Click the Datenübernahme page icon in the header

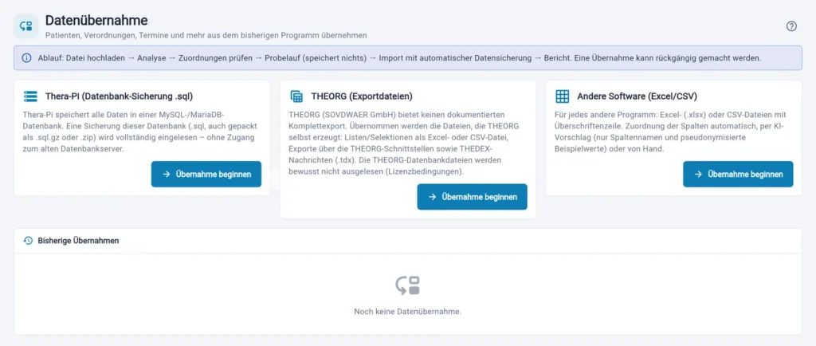(26, 26)
